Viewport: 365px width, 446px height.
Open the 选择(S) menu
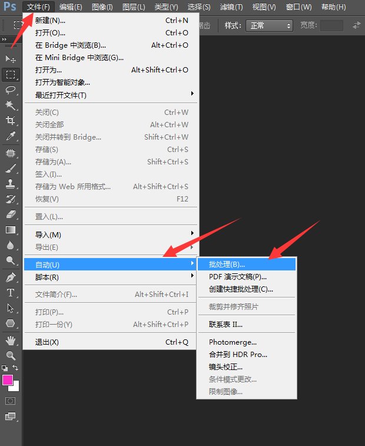[199, 7]
